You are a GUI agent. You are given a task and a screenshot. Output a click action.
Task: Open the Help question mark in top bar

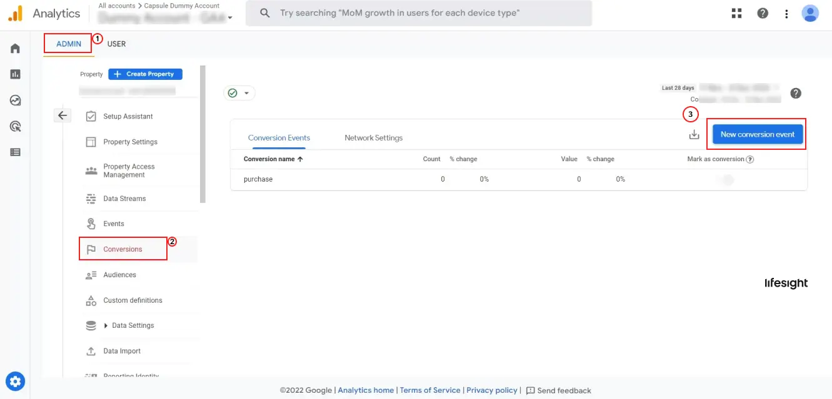pyautogui.click(x=763, y=13)
